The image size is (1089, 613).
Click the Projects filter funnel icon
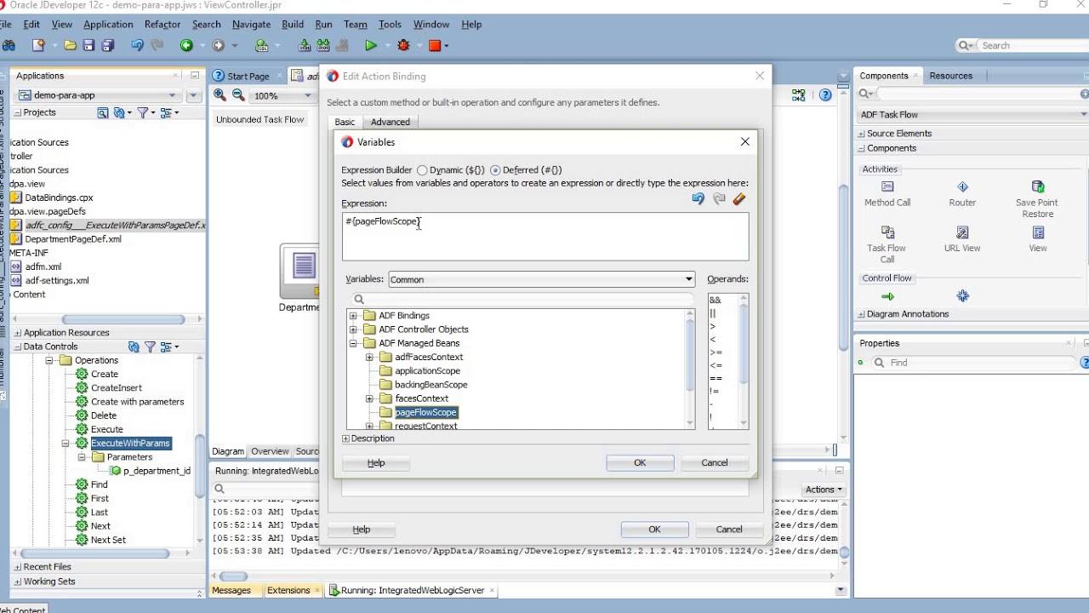(x=145, y=112)
